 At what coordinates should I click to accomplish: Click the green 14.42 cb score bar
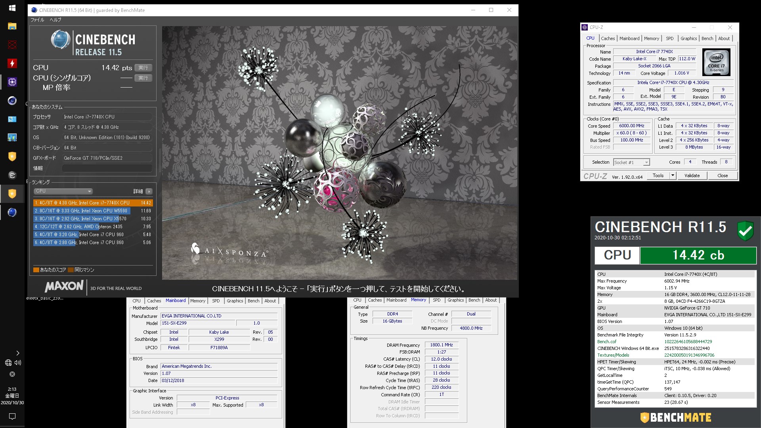pyautogui.click(x=698, y=255)
